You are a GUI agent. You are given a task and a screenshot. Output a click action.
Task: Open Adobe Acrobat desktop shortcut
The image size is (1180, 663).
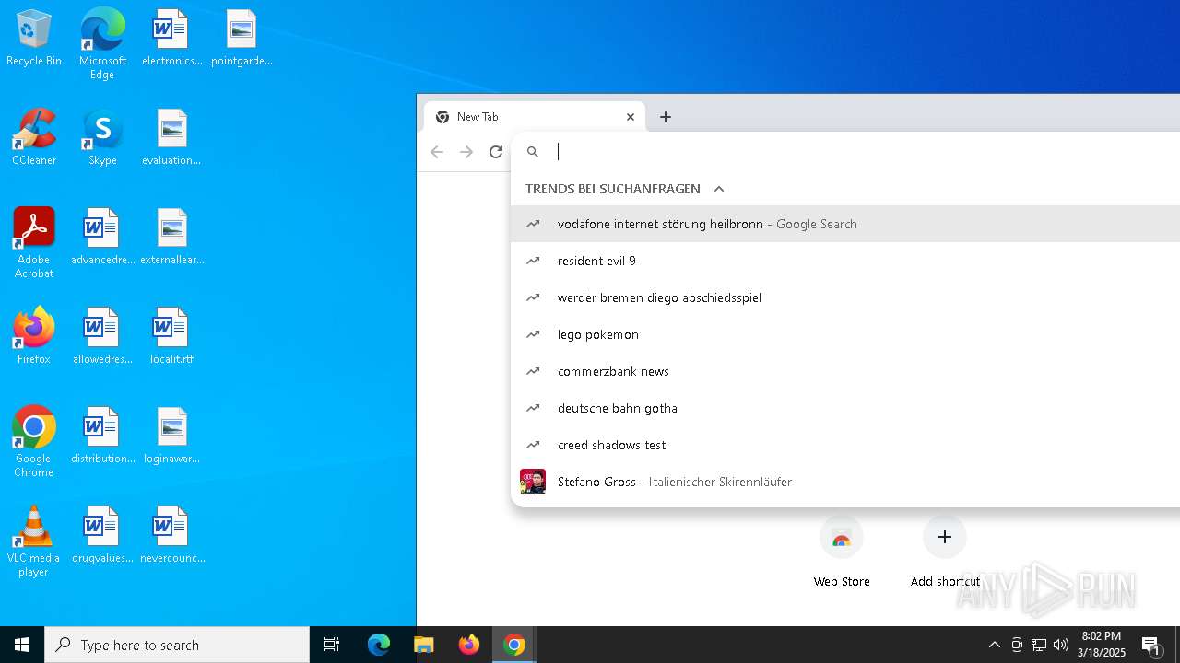(34, 242)
